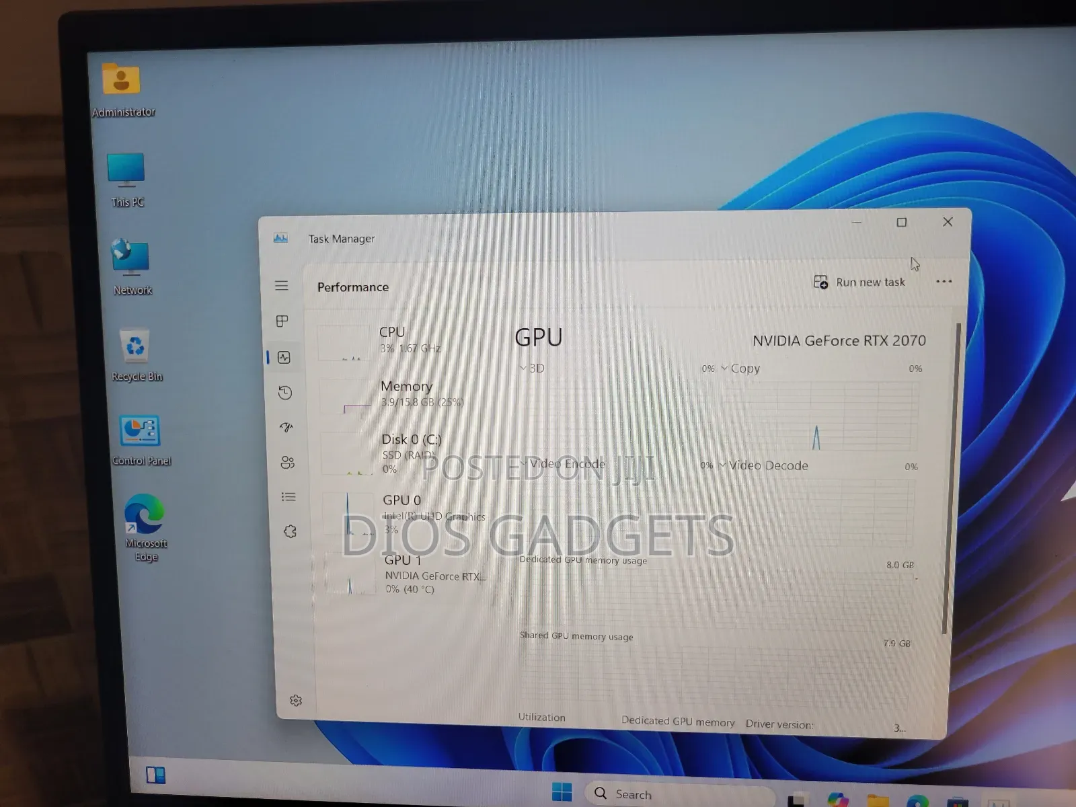Select the Performance page icon in sidebar
Image resolution: width=1076 pixels, height=807 pixels.
(x=284, y=357)
